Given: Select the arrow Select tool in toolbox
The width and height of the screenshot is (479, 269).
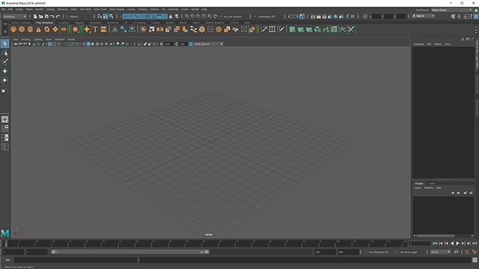Looking at the screenshot, I should click(4, 43).
